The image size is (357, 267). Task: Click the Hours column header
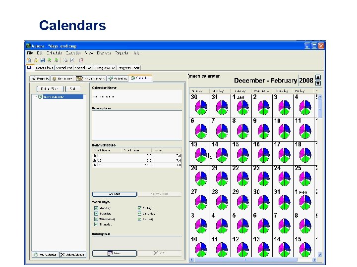pos(167,150)
